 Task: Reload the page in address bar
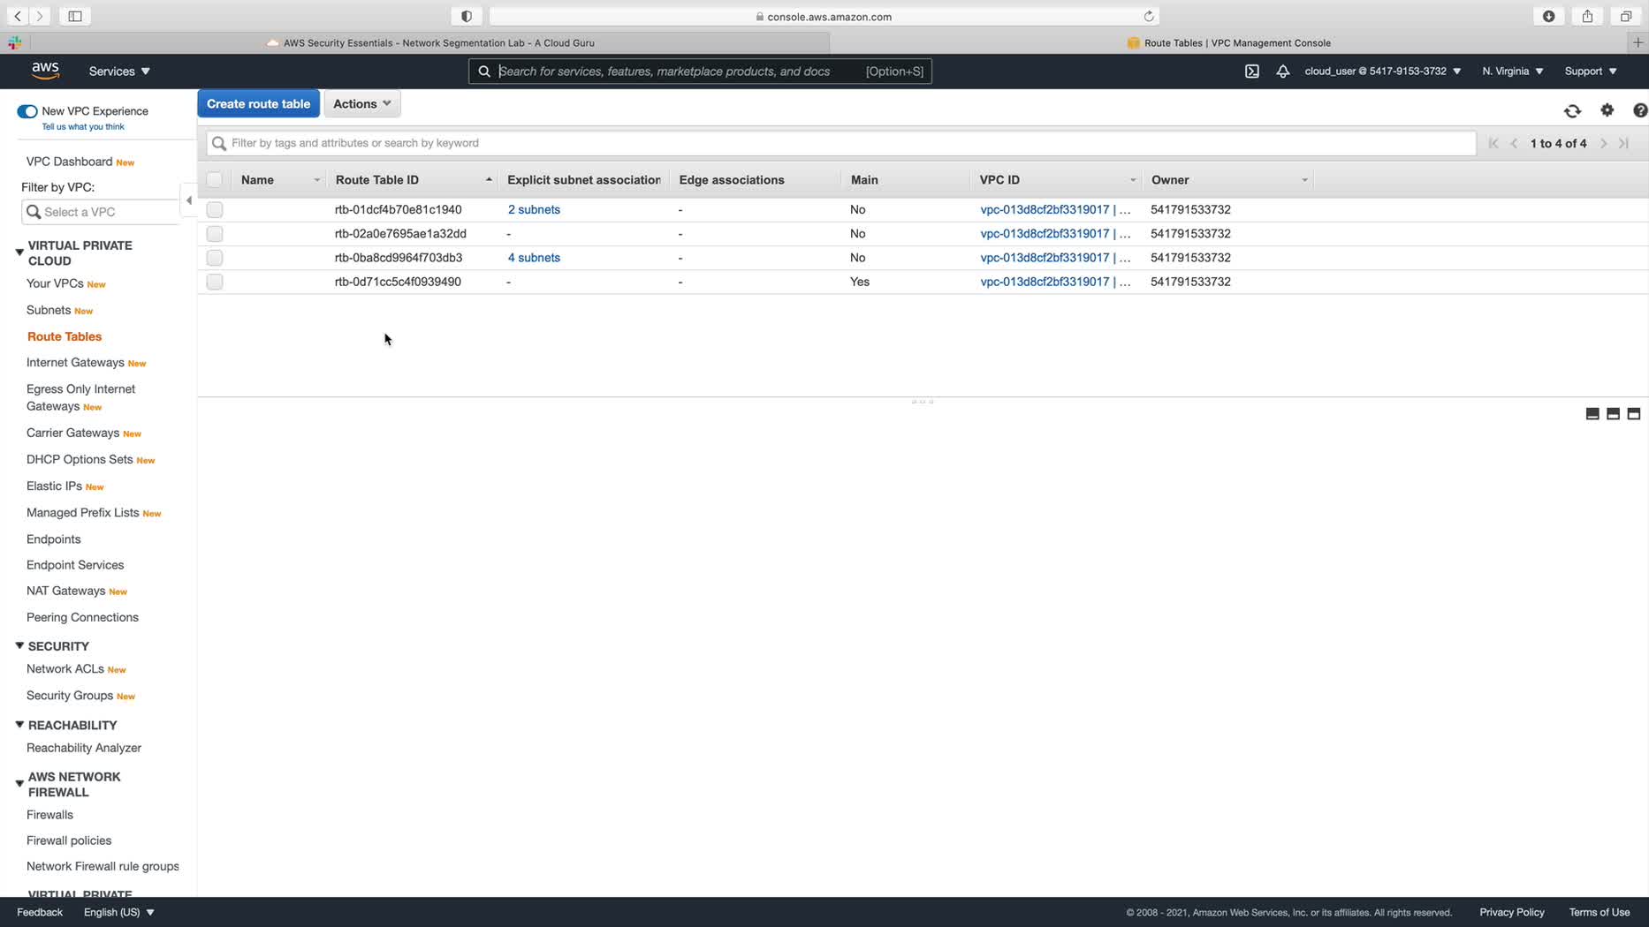pos(1149,16)
